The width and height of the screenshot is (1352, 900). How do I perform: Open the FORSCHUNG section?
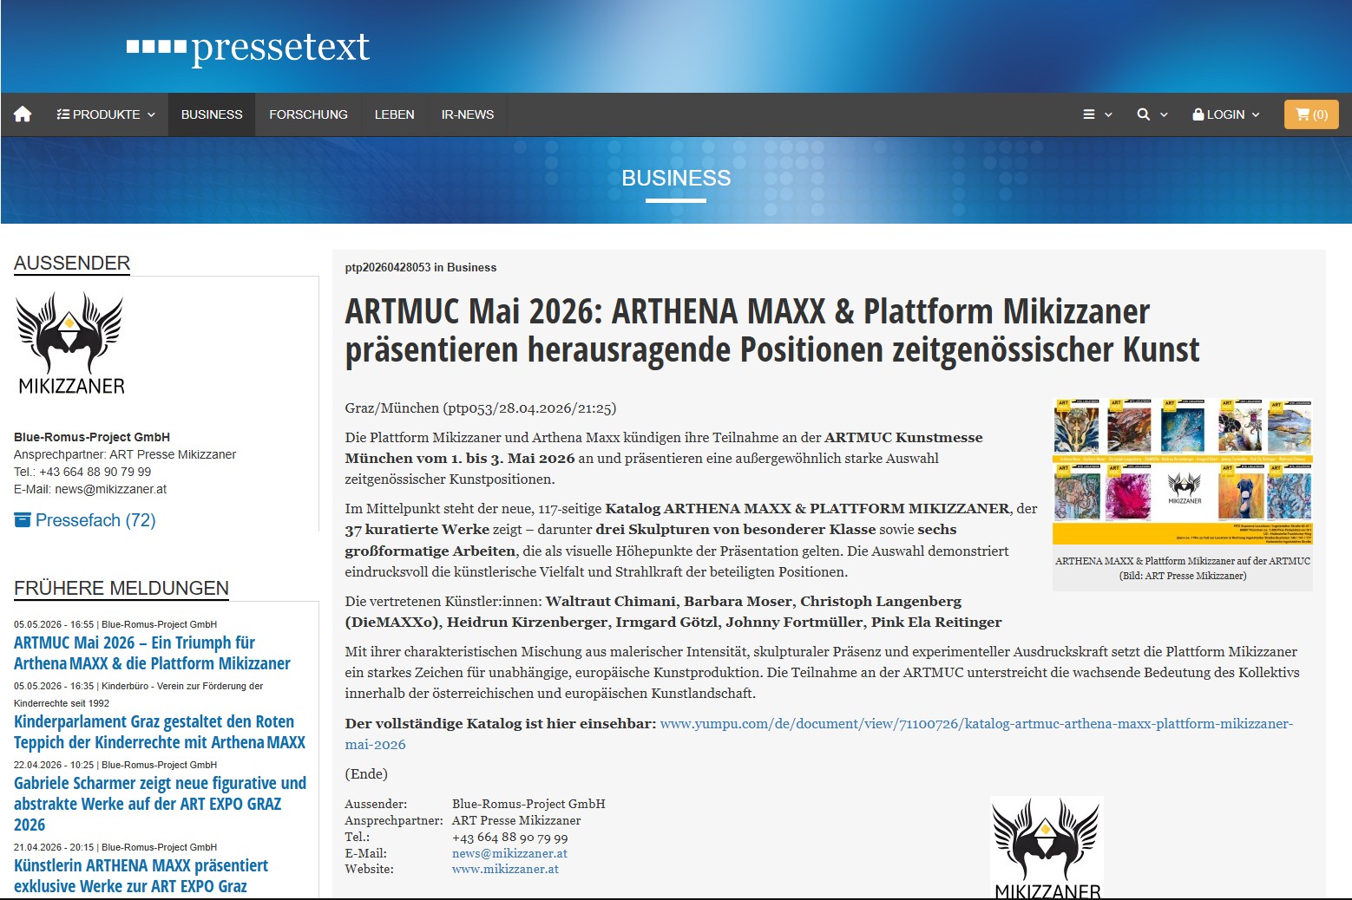(x=308, y=114)
